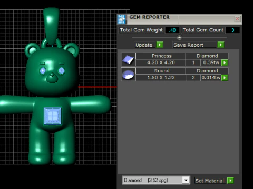The height and width of the screenshot is (189, 253).
Task: Click the GEM REPORTER title bar text
Action: click(150, 17)
